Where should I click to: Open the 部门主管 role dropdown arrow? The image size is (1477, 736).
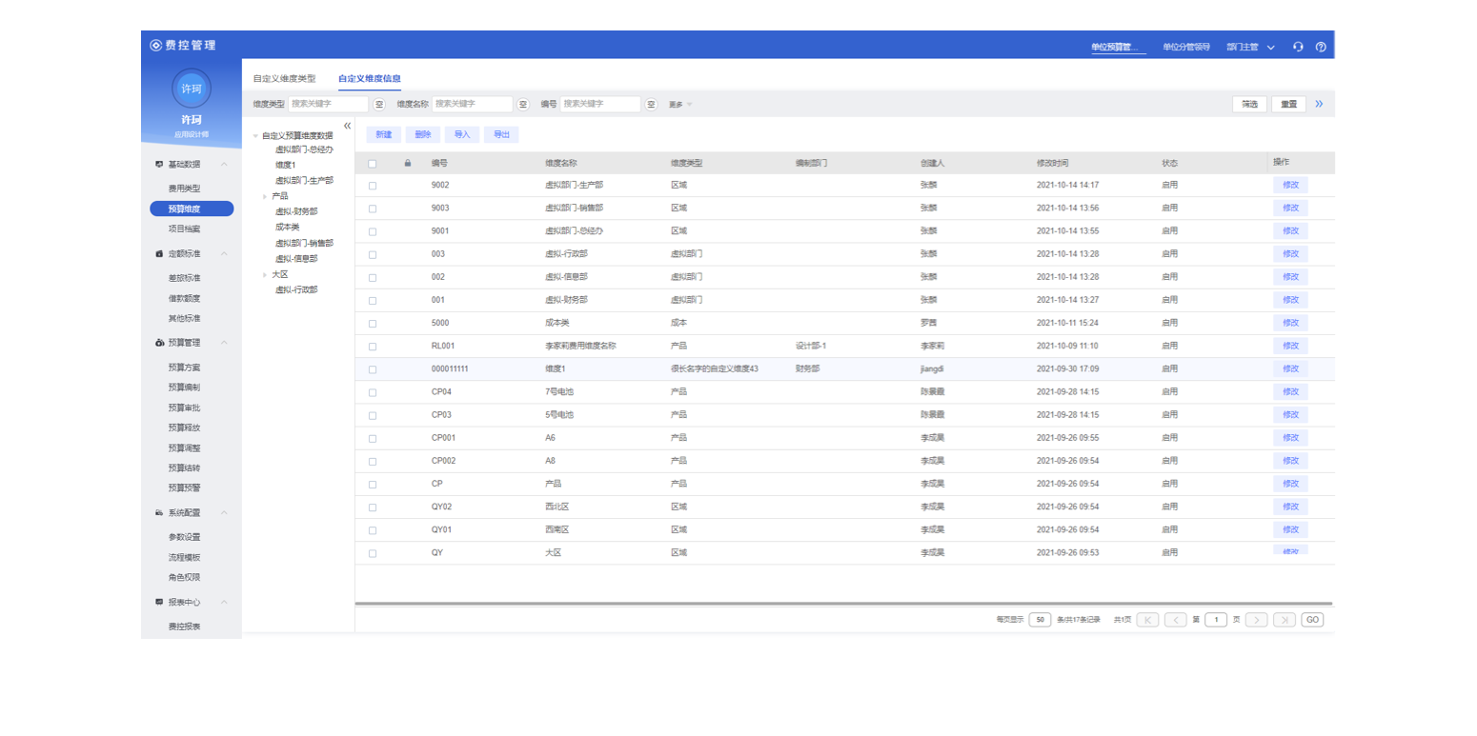1270,48
